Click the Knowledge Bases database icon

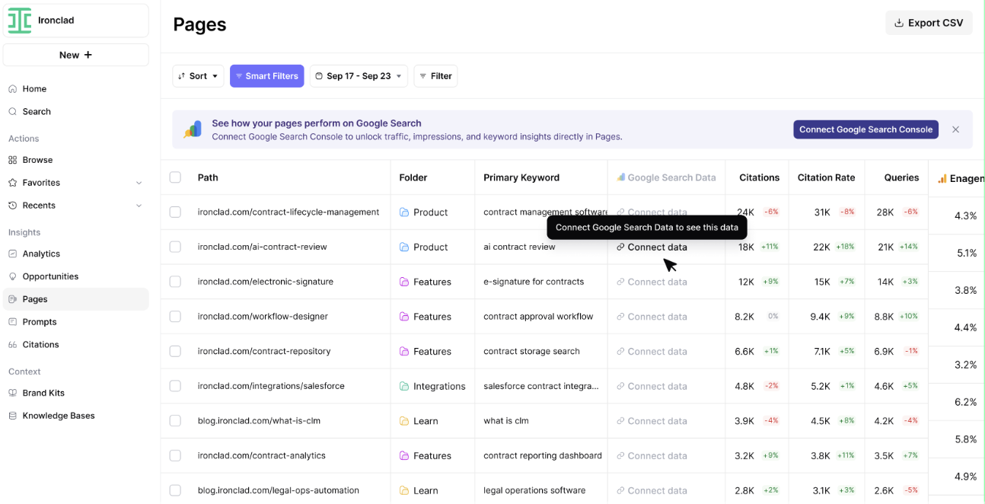click(12, 416)
